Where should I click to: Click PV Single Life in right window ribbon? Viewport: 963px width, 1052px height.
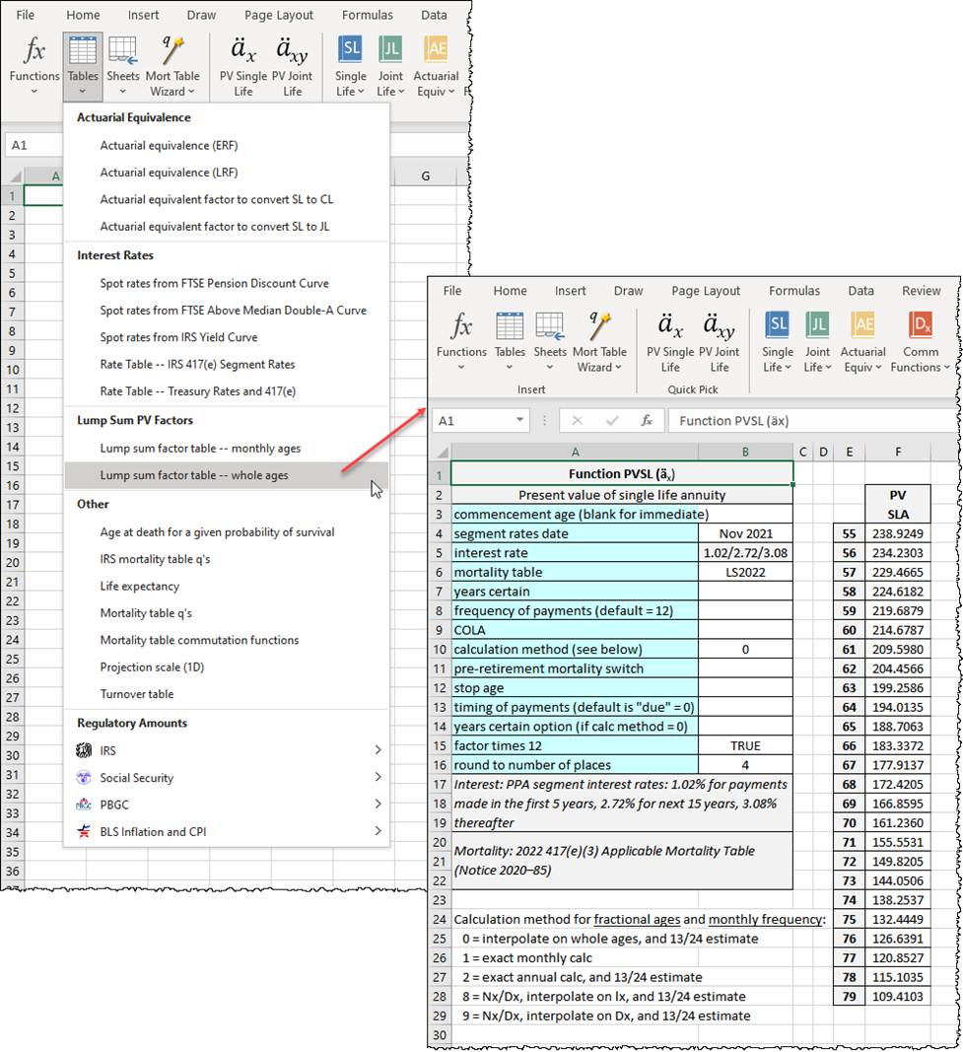coord(670,341)
